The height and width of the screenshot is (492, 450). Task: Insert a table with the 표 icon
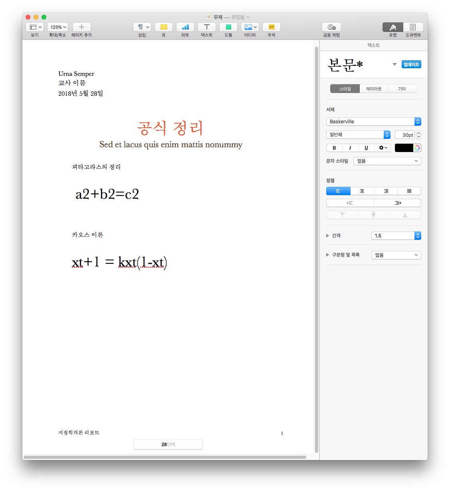(164, 27)
